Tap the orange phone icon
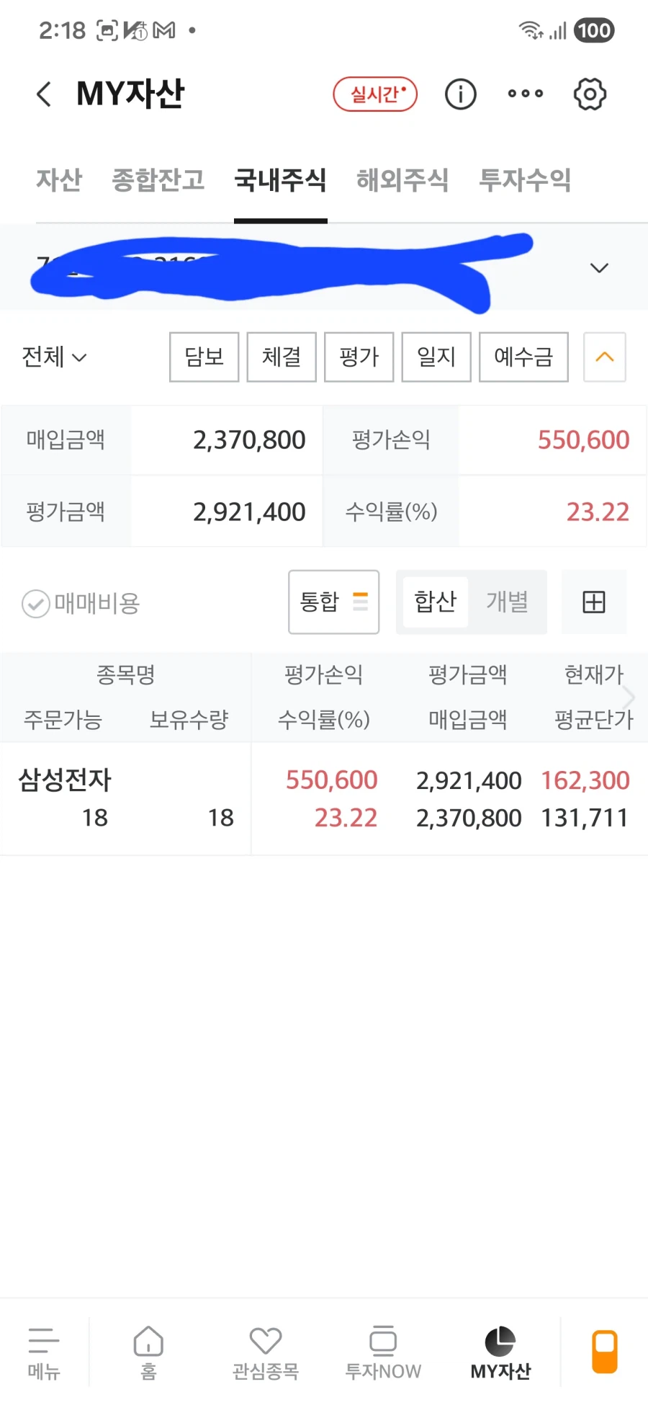This screenshot has width=648, height=1405. click(x=604, y=1351)
